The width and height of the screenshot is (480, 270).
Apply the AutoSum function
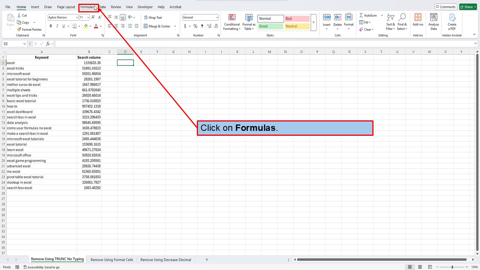tap(370, 15)
